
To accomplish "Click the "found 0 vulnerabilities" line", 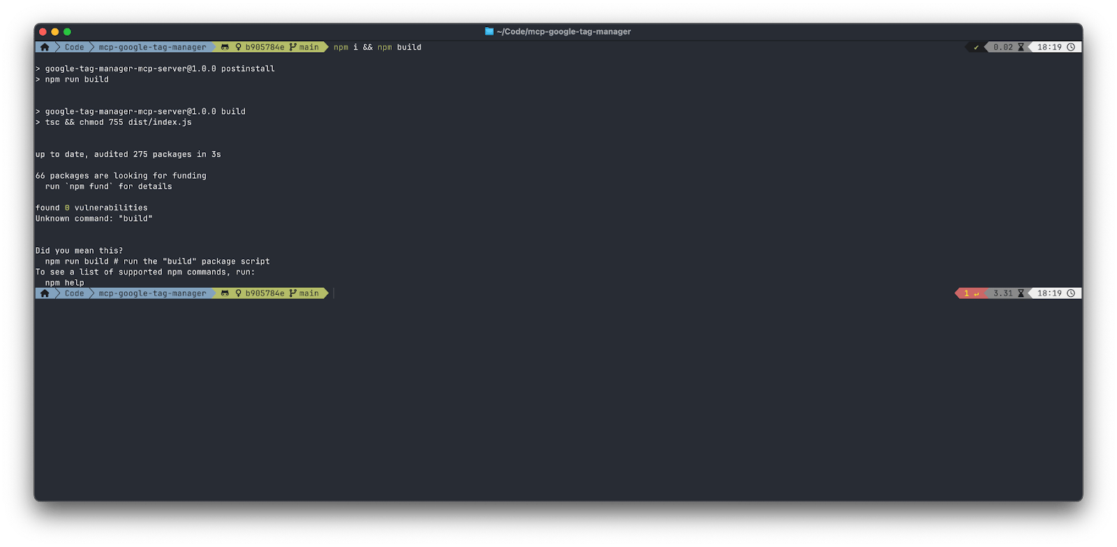I will (91, 208).
